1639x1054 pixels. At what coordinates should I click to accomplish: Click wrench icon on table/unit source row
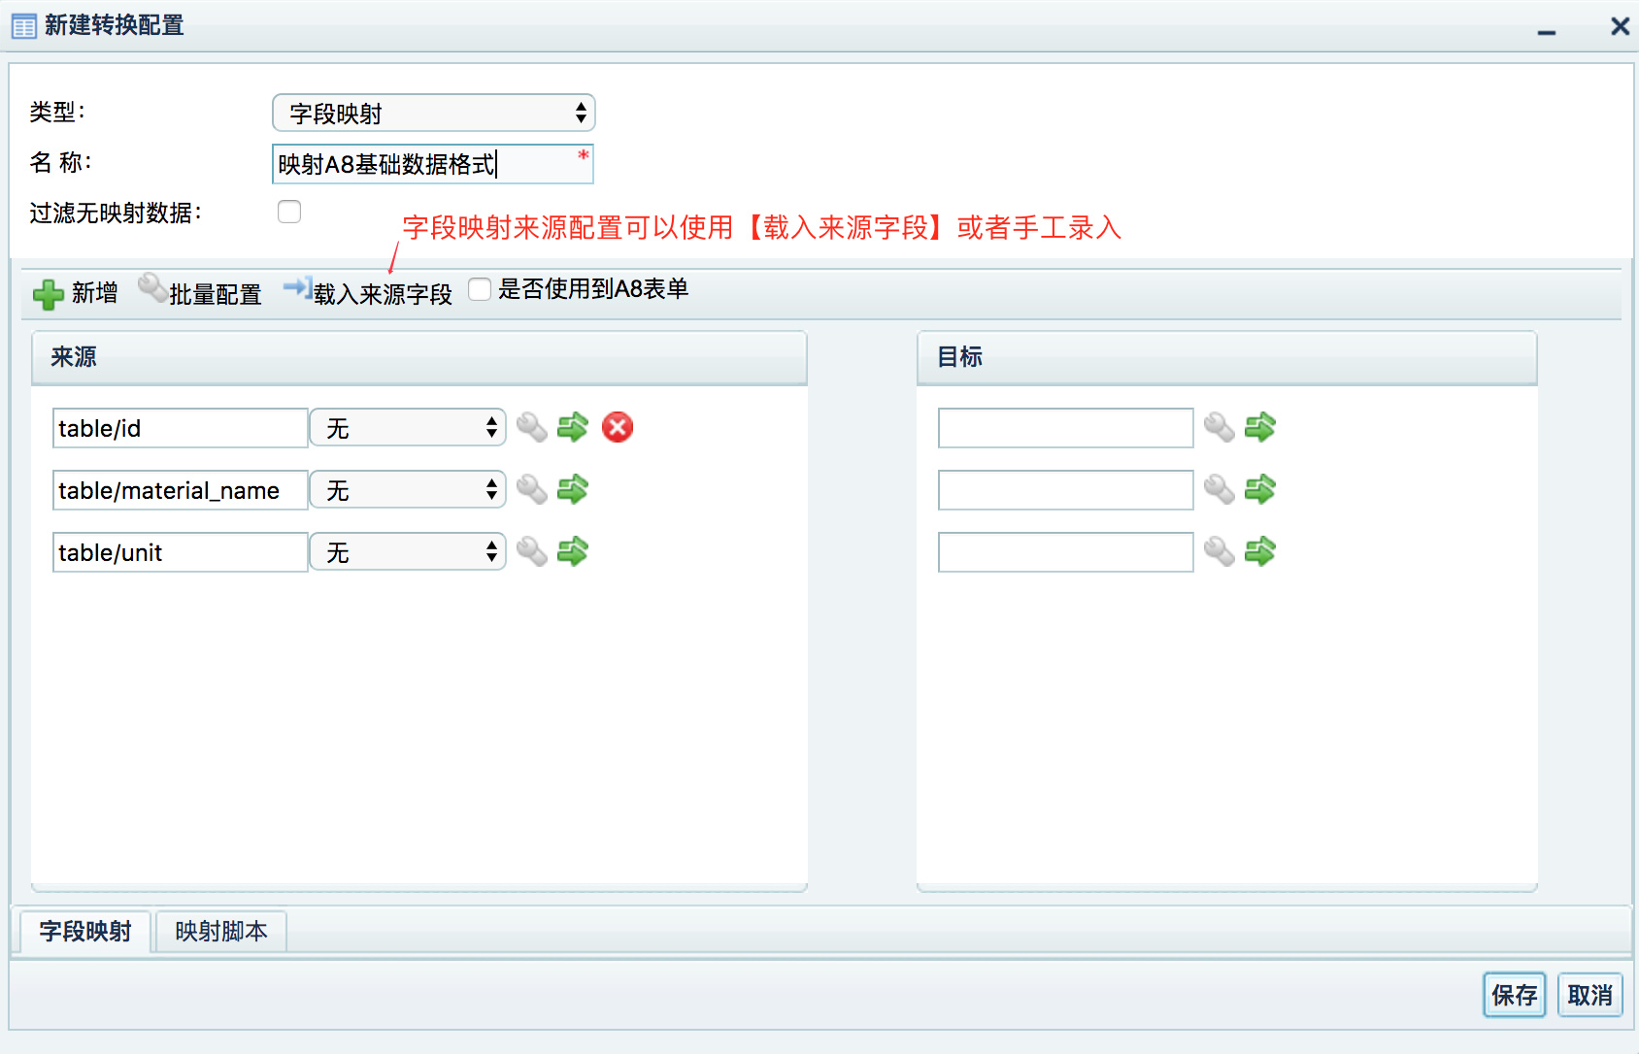[532, 551]
